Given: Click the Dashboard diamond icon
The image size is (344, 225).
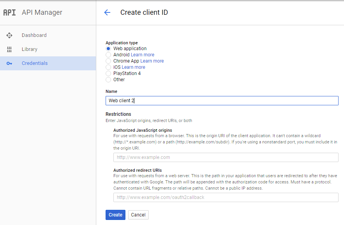Looking at the screenshot, I should coord(9,35).
